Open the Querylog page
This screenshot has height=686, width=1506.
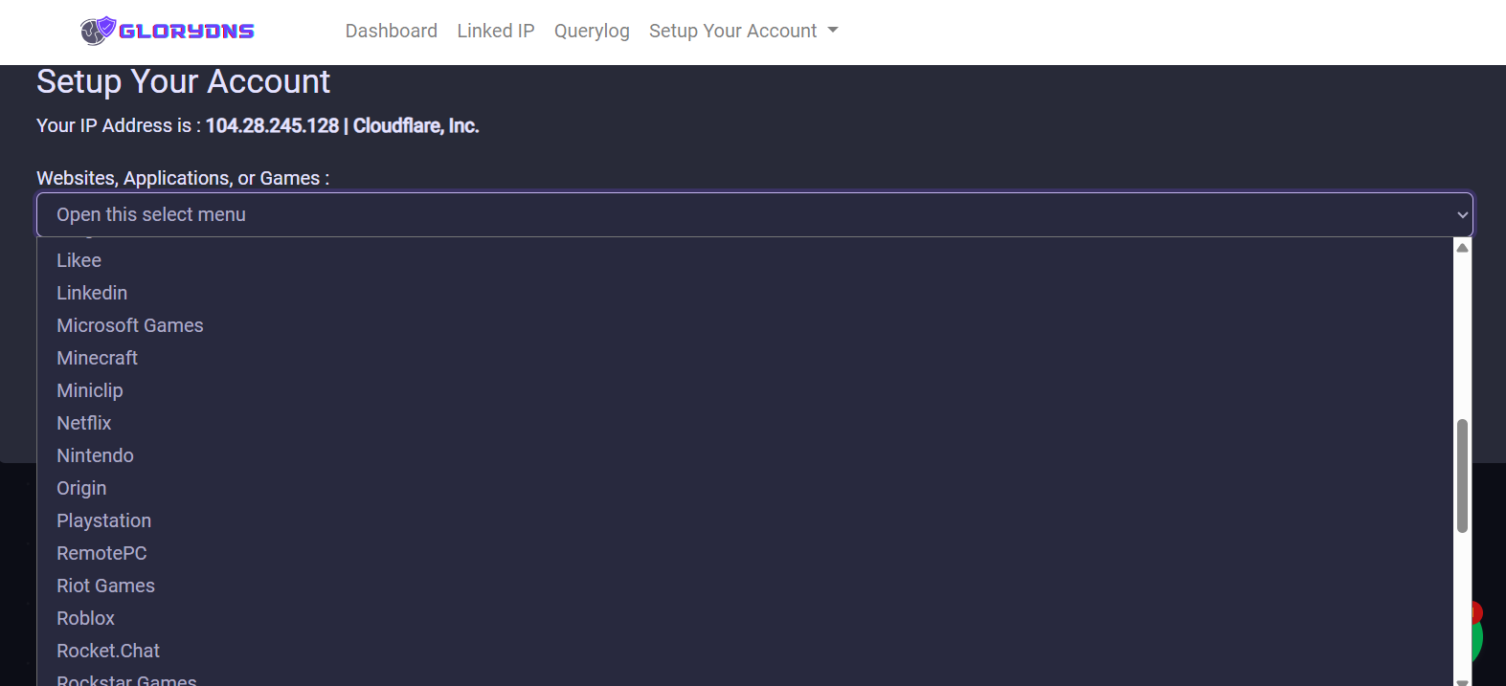tap(592, 31)
